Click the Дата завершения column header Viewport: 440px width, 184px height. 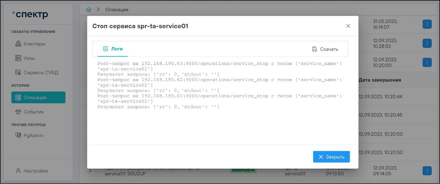coord(380,80)
